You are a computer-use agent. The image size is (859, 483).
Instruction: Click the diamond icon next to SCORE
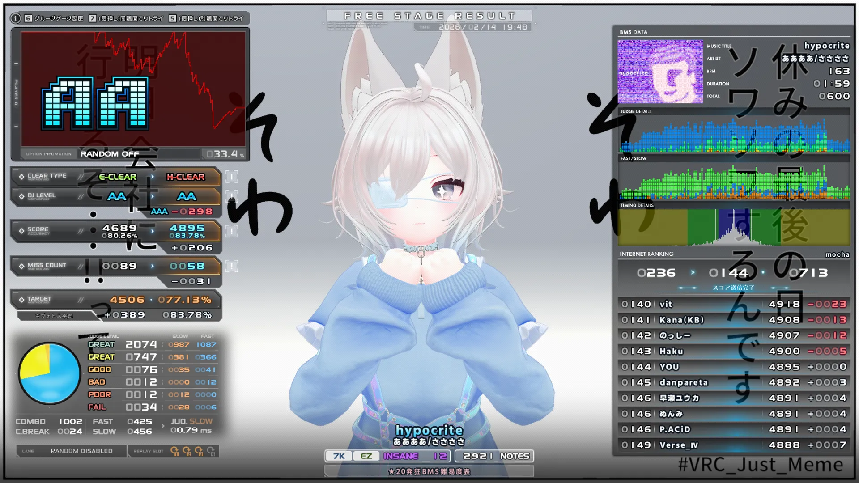(x=21, y=231)
